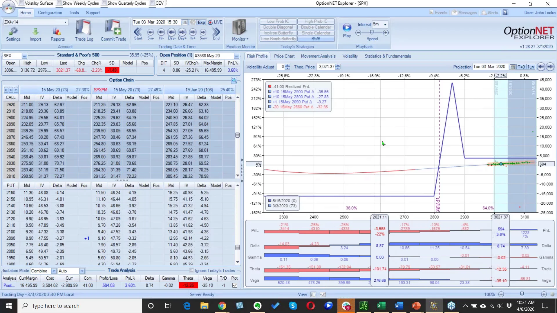Step back 5 minutes (5m-)
The image size is (557, 313).
click(x=150, y=34)
